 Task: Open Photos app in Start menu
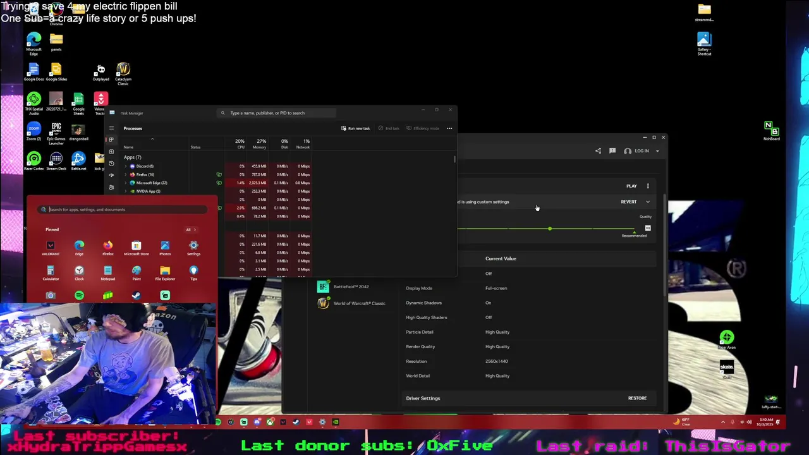click(165, 248)
